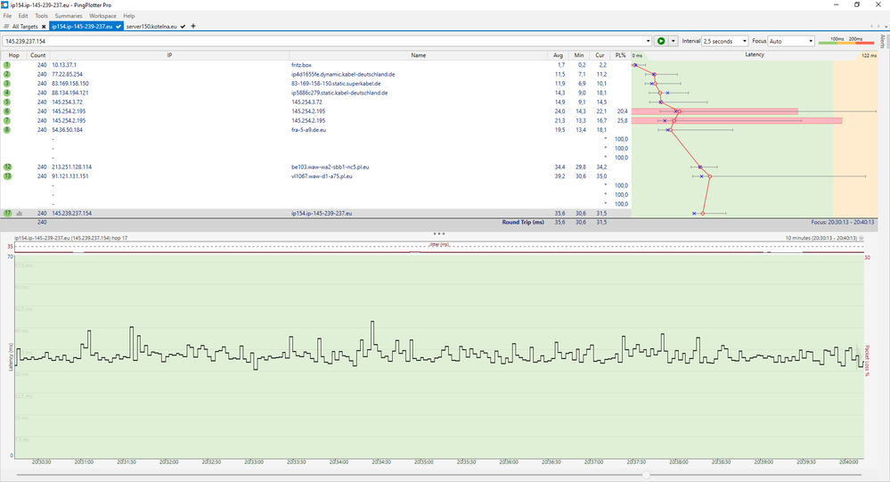
Task: Select the hop 4 green circle icon
Action: (7, 93)
